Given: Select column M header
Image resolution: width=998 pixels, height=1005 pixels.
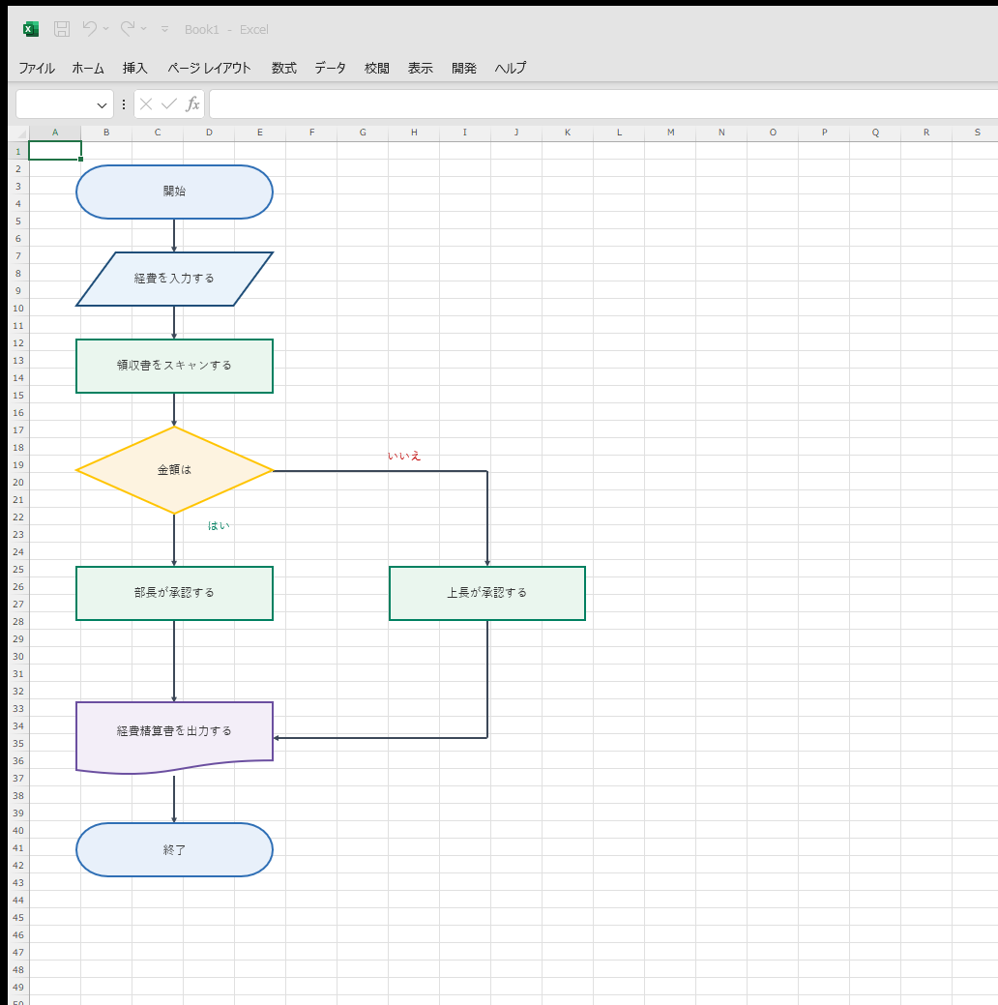Looking at the screenshot, I should tap(670, 133).
